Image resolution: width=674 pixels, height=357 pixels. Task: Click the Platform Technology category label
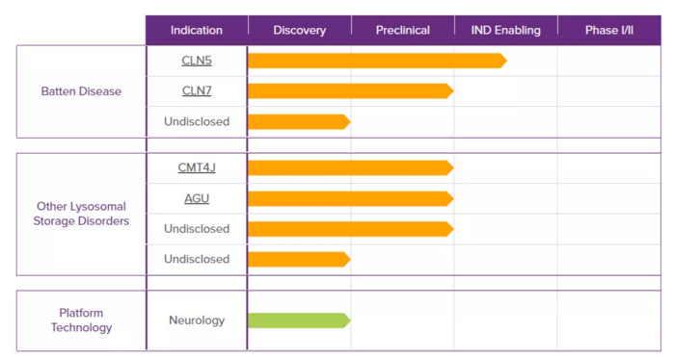(x=81, y=320)
